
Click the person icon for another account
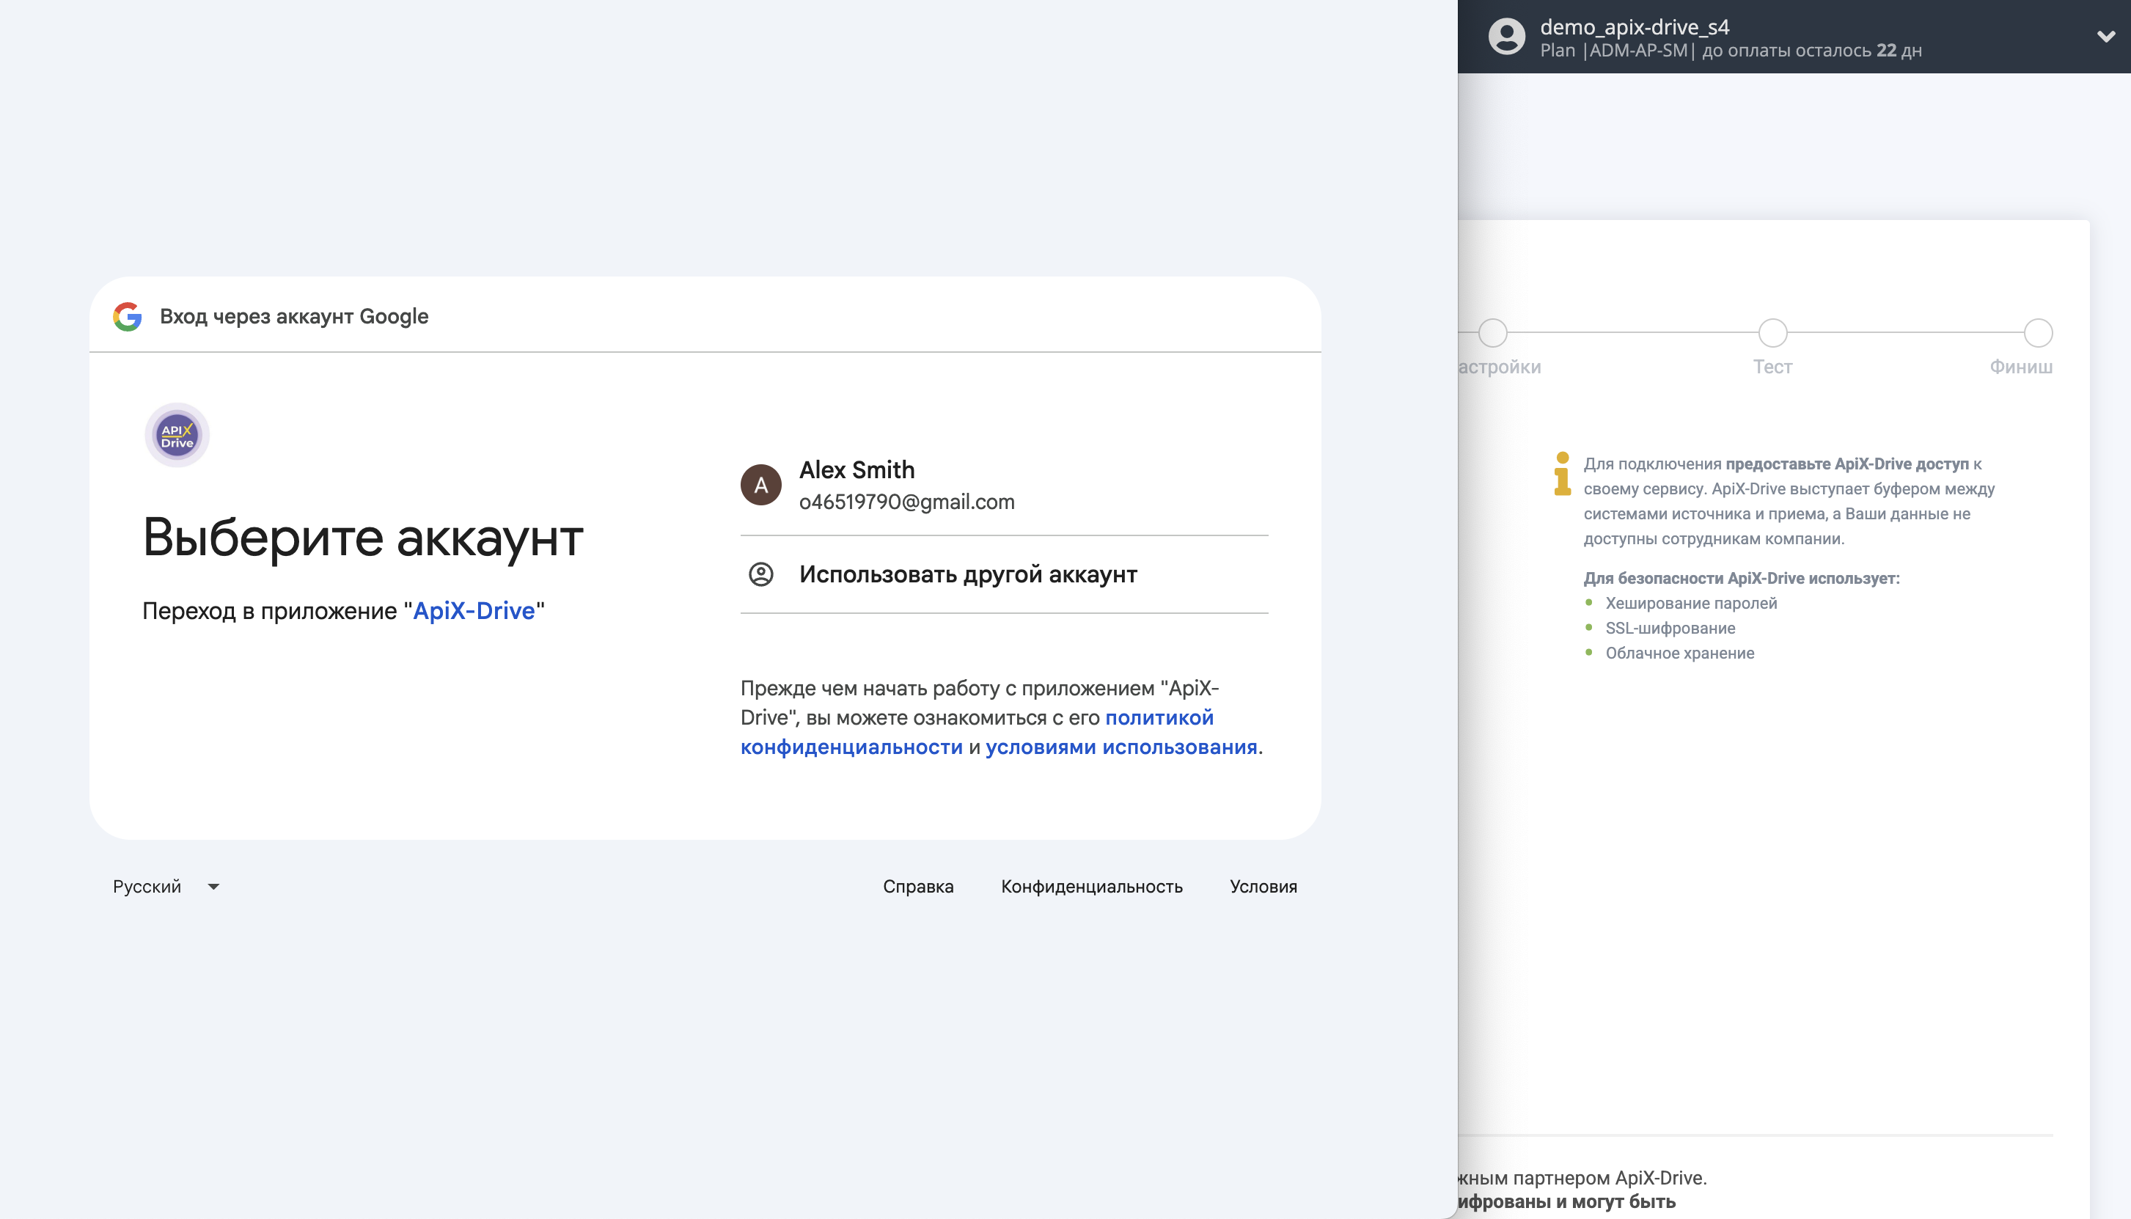click(761, 574)
